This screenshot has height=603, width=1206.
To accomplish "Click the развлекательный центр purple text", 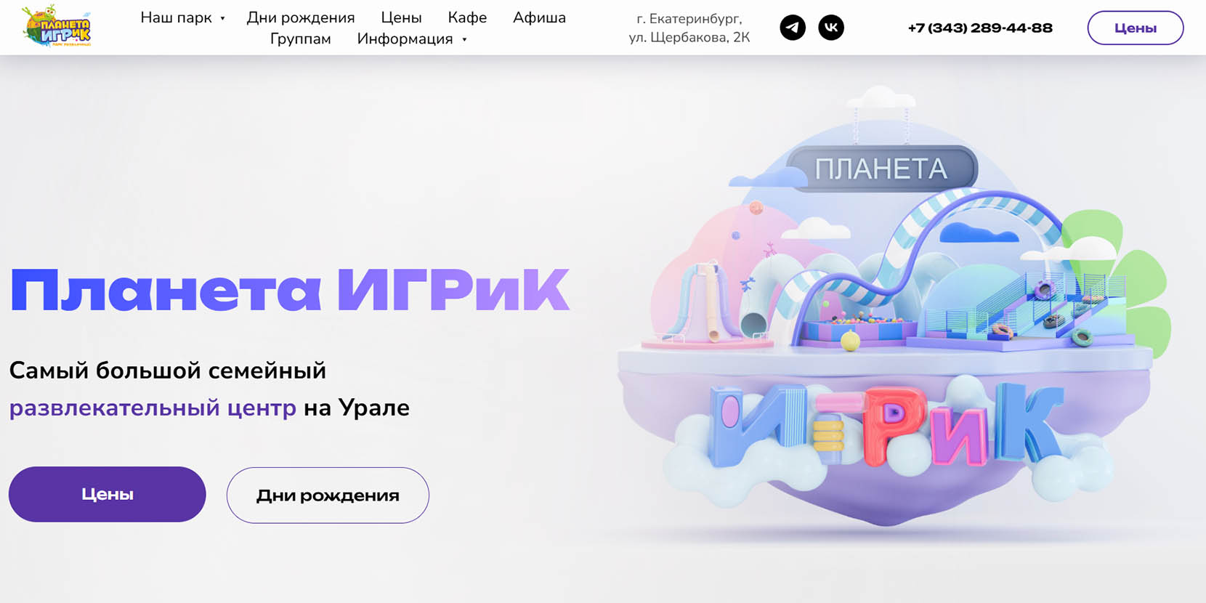I will (153, 408).
